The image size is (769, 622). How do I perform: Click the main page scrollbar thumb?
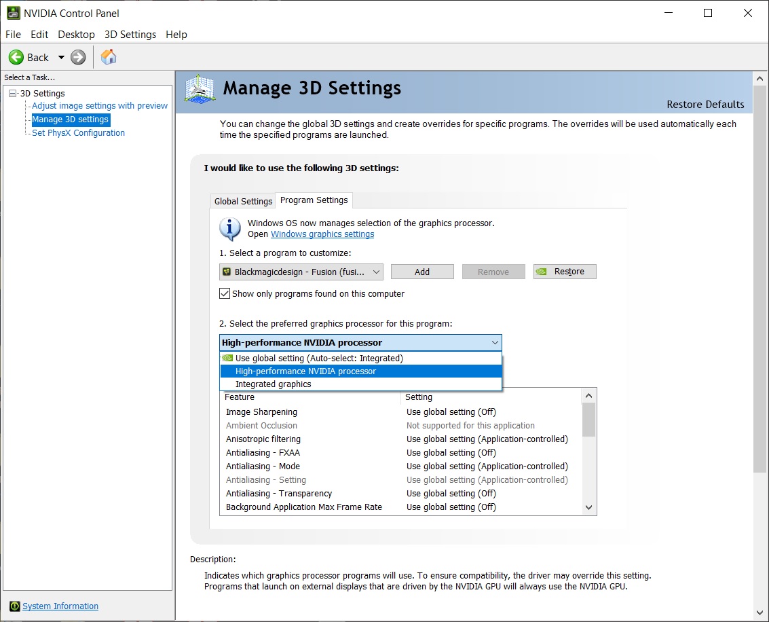(x=759, y=280)
